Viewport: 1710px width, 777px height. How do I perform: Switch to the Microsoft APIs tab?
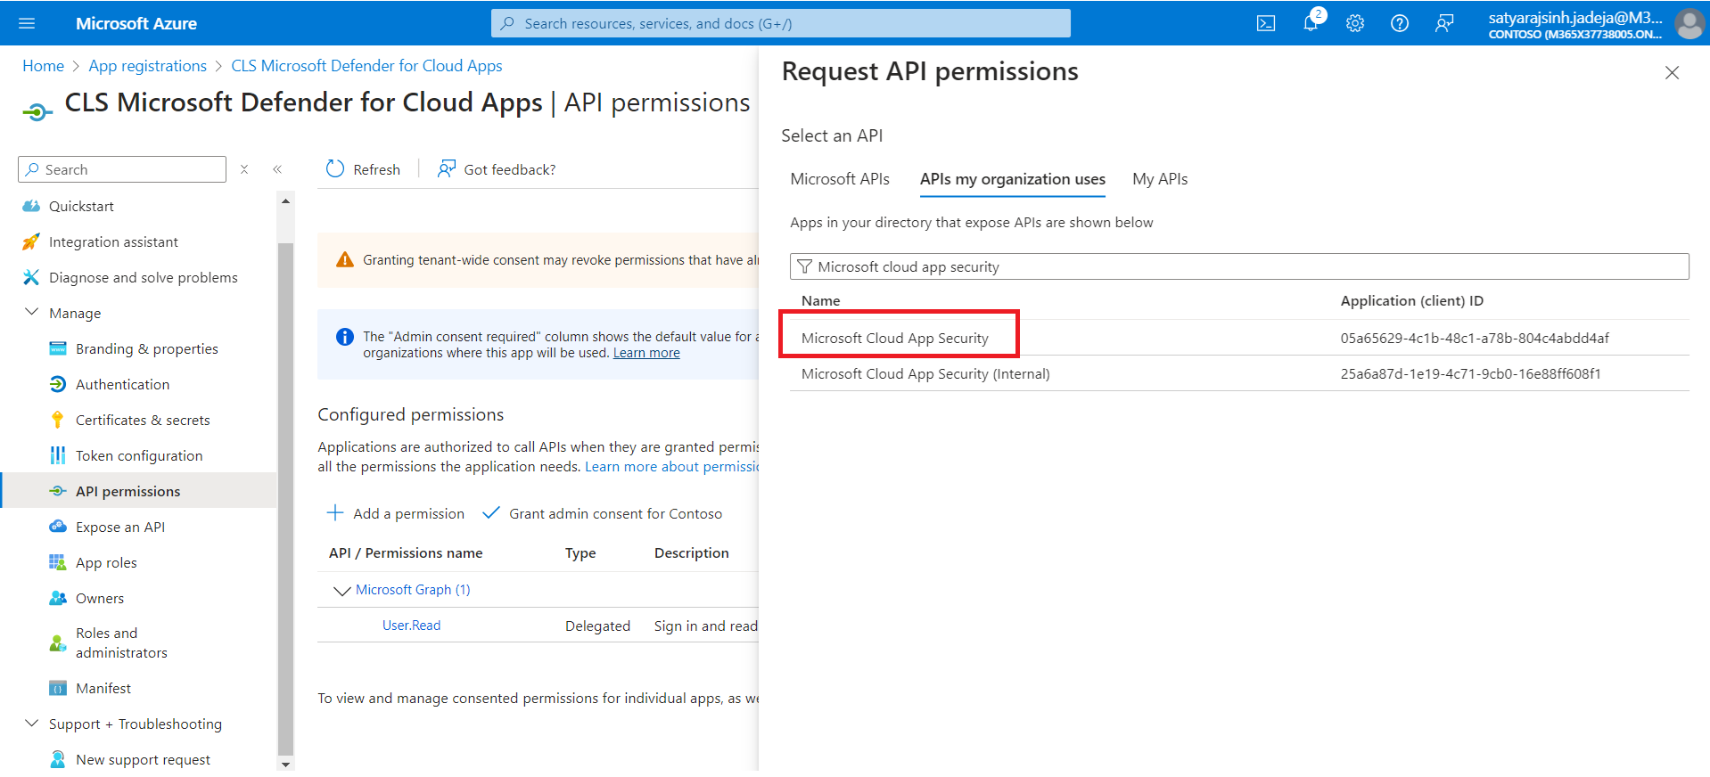[840, 179]
